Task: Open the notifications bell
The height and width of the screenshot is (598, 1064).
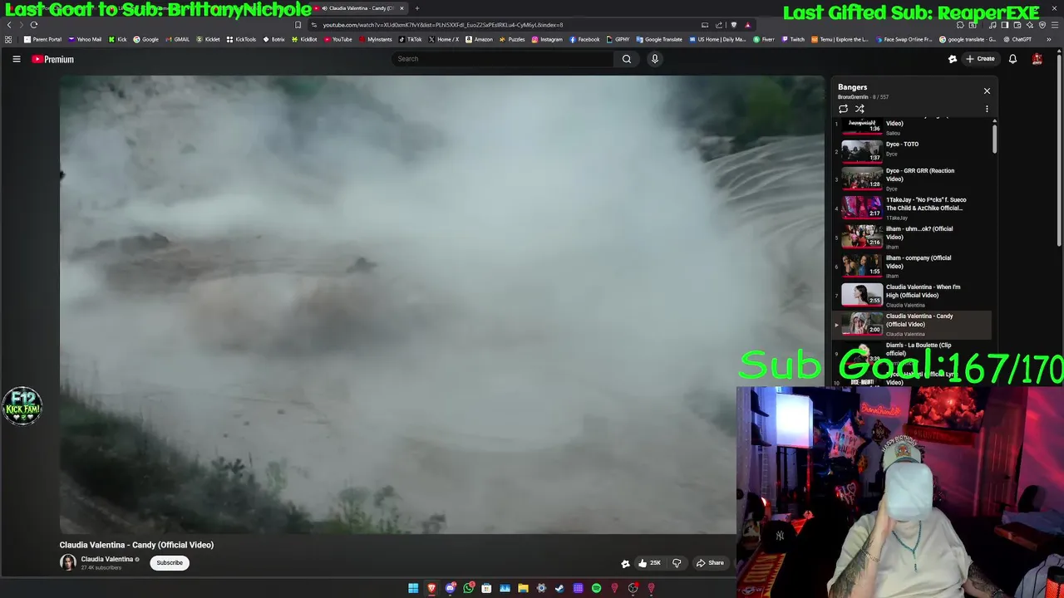Action: click(1012, 59)
